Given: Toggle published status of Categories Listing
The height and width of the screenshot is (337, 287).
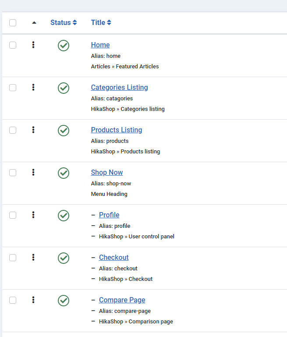Looking at the screenshot, I should point(64,88).
